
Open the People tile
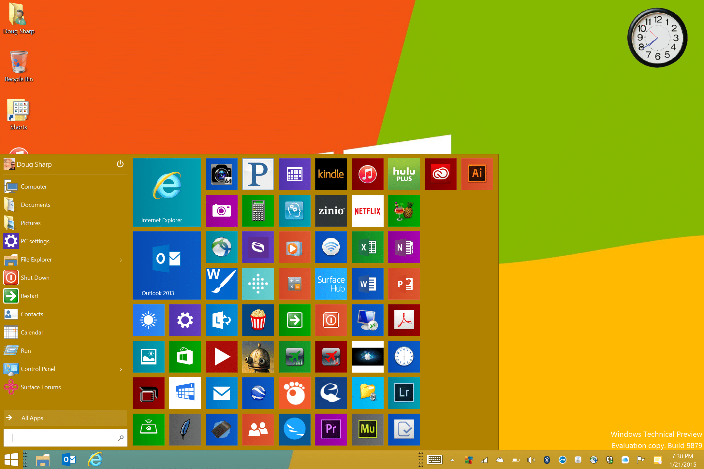click(x=258, y=430)
